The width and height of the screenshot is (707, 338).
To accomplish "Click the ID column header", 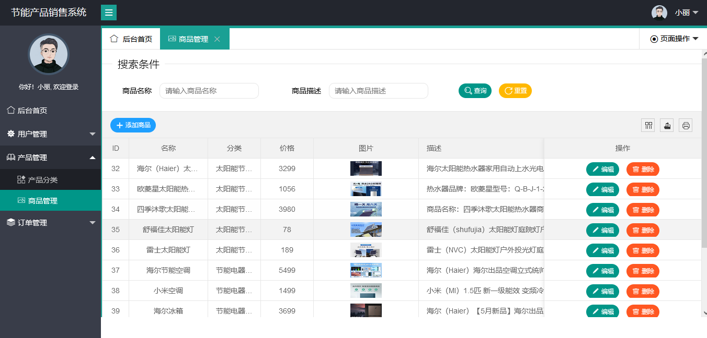I will pos(116,148).
